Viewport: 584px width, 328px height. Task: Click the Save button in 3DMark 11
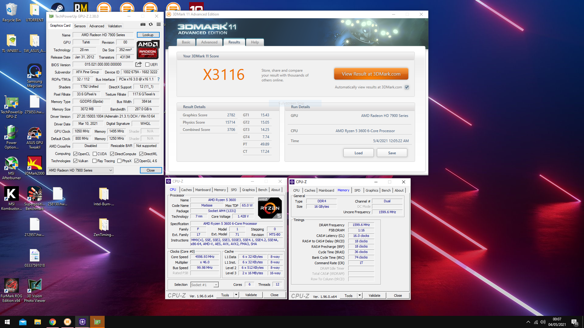click(x=392, y=153)
